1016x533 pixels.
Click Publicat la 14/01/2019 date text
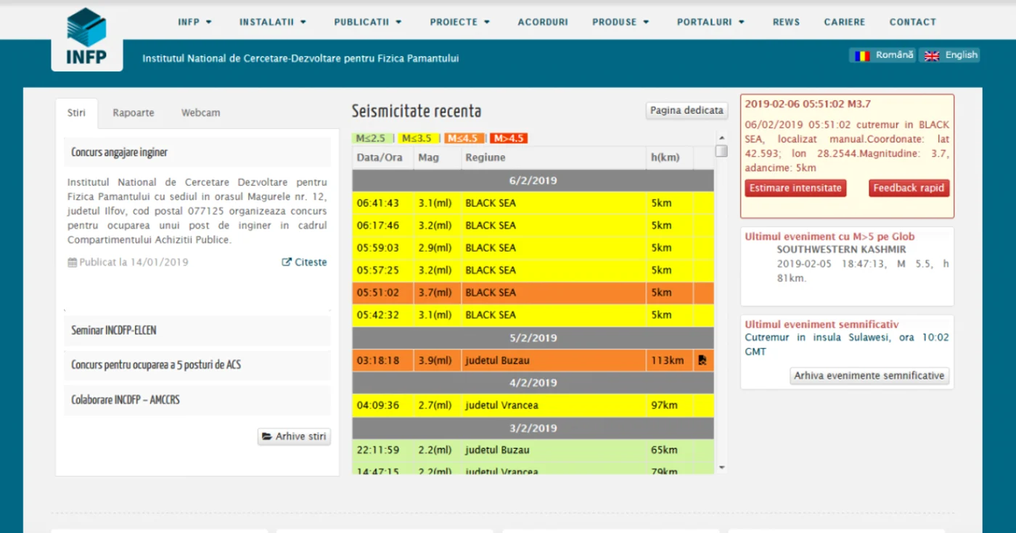[x=128, y=263]
